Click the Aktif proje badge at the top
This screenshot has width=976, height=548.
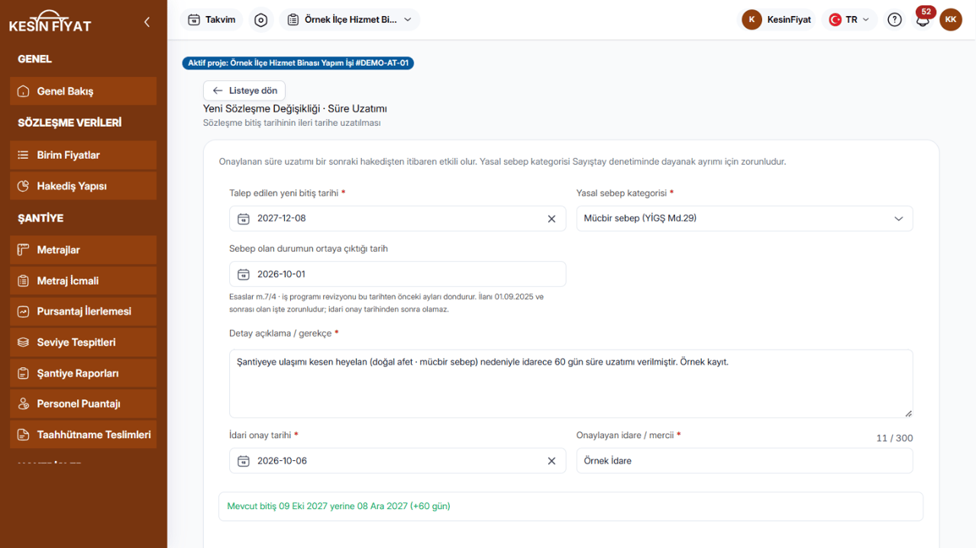coord(298,63)
